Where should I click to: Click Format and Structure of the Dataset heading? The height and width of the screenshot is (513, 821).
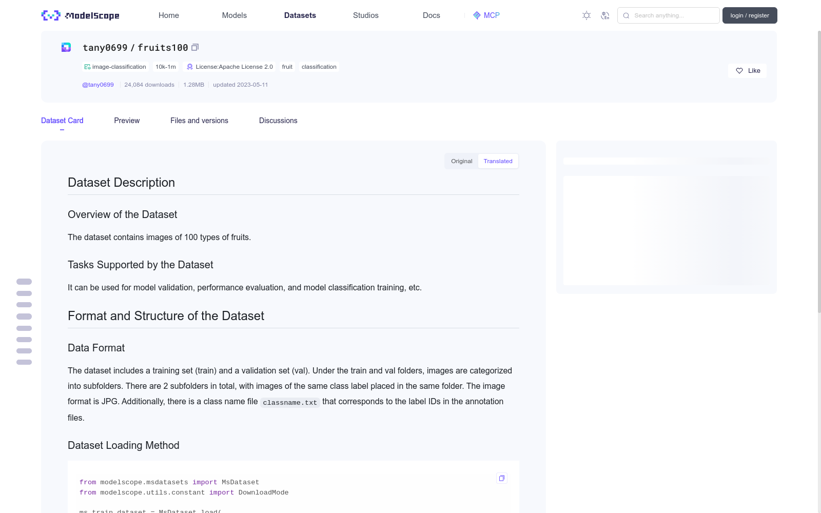point(166,316)
